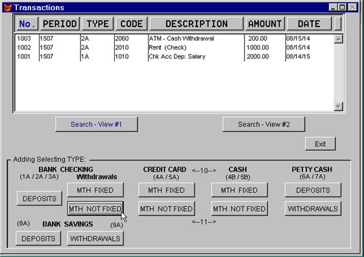Choose Bank Checking Withdrawals MTH FIXED

pos(95,190)
